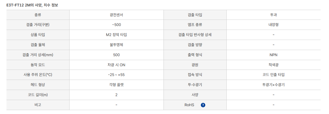
Task: Select the 내장형 value cell
Action: coord(273,25)
